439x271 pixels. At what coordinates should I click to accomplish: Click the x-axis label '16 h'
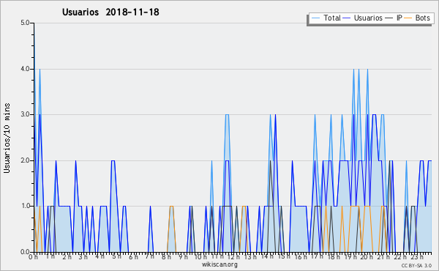301,257
